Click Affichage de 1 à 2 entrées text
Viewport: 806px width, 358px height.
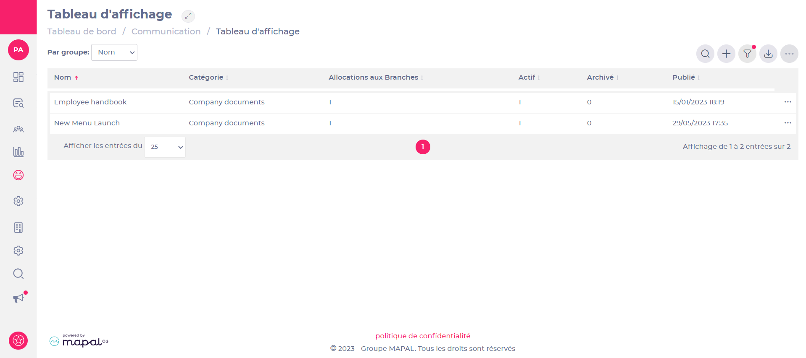pos(737,146)
